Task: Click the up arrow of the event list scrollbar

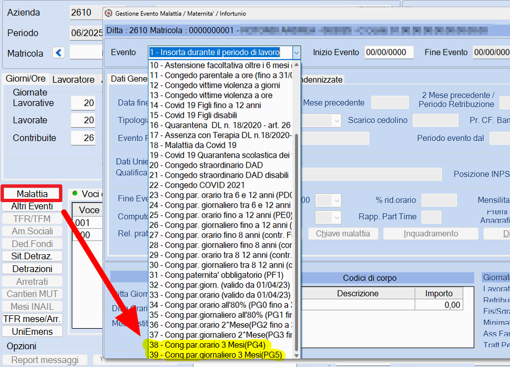Action: point(296,65)
